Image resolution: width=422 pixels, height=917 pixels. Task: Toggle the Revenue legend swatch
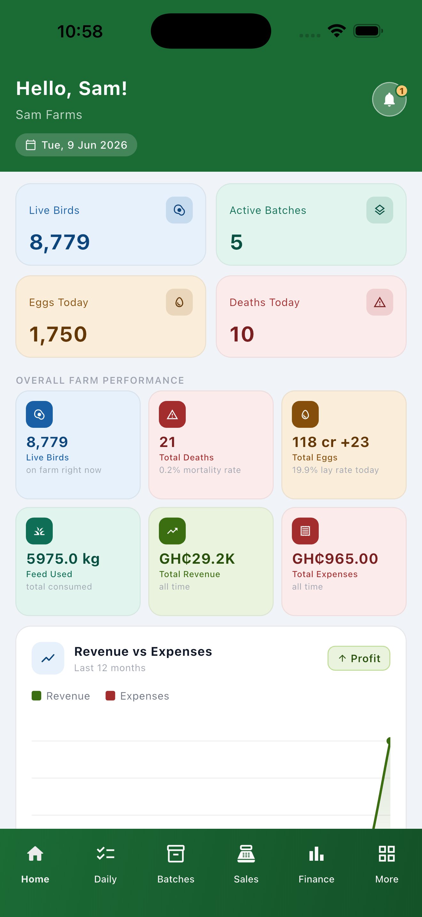(36, 695)
